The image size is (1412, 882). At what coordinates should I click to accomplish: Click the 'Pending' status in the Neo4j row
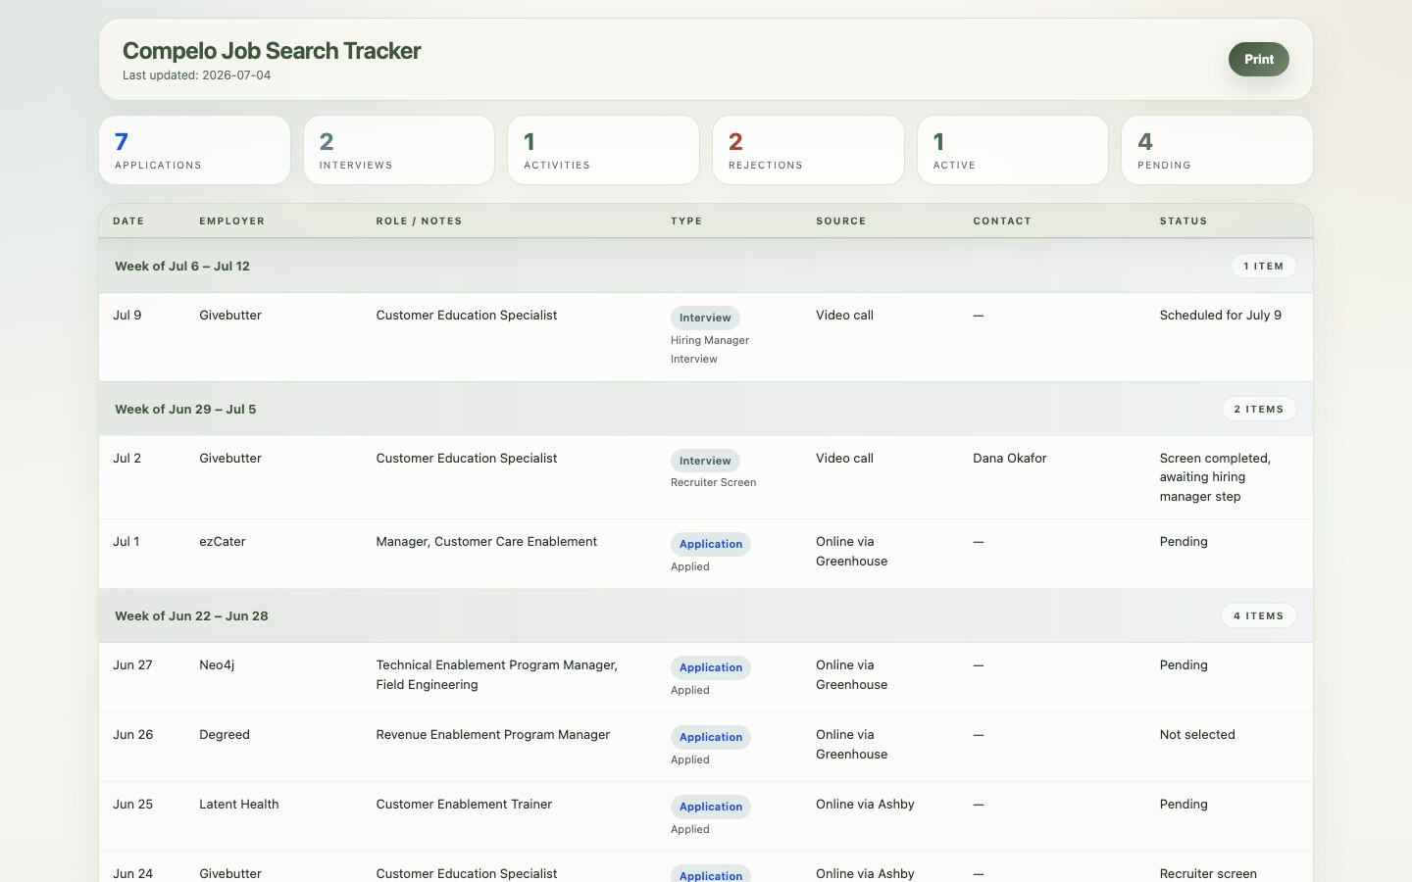tap(1184, 665)
